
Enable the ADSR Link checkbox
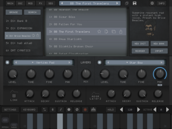point(14,96)
